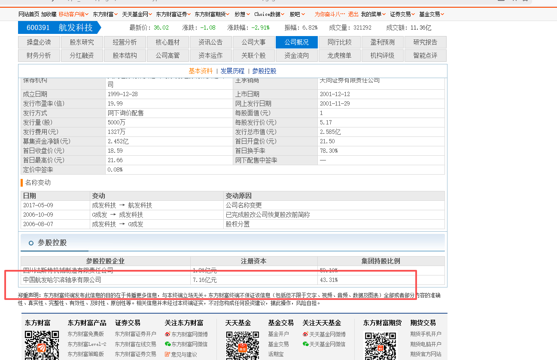Click the 加收藏 link
The height and width of the screenshot is (360, 557).
(x=49, y=14)
